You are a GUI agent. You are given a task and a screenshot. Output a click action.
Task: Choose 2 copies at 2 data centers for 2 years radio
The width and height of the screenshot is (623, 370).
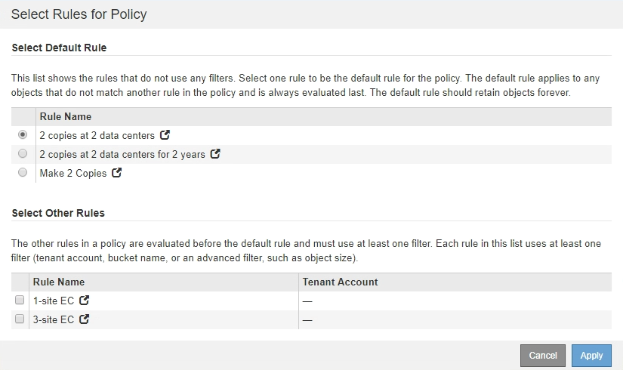pyautogui.click(x=23, y=154)
